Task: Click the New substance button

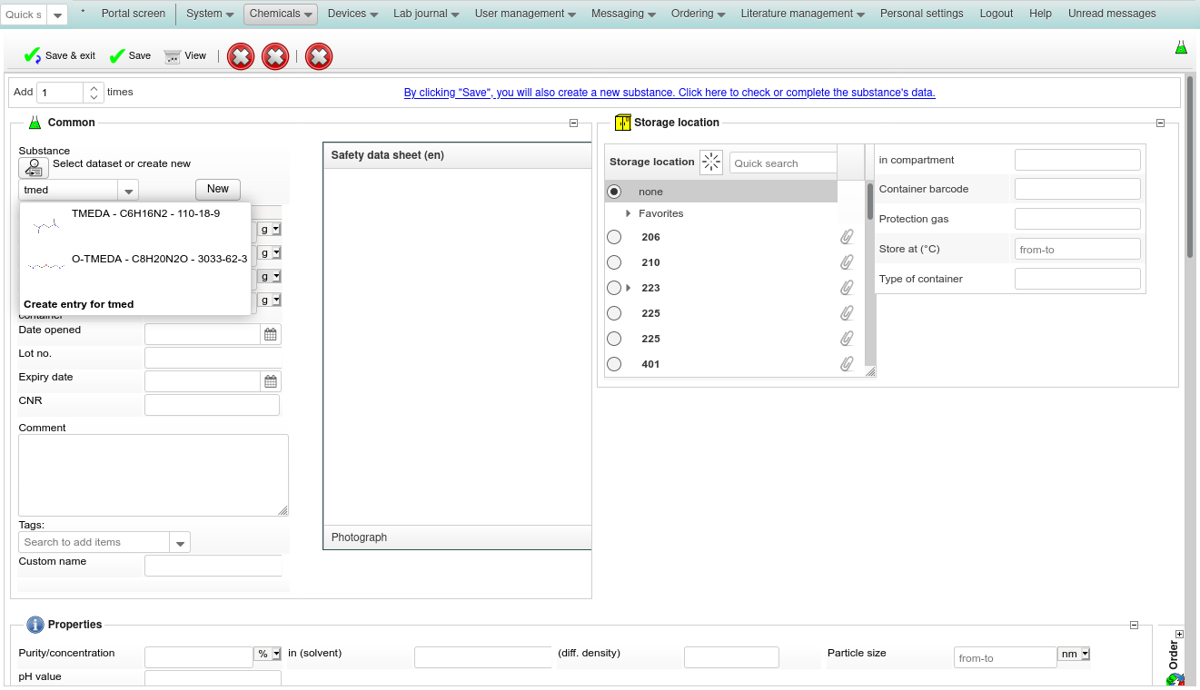Action: coord(218,189)
